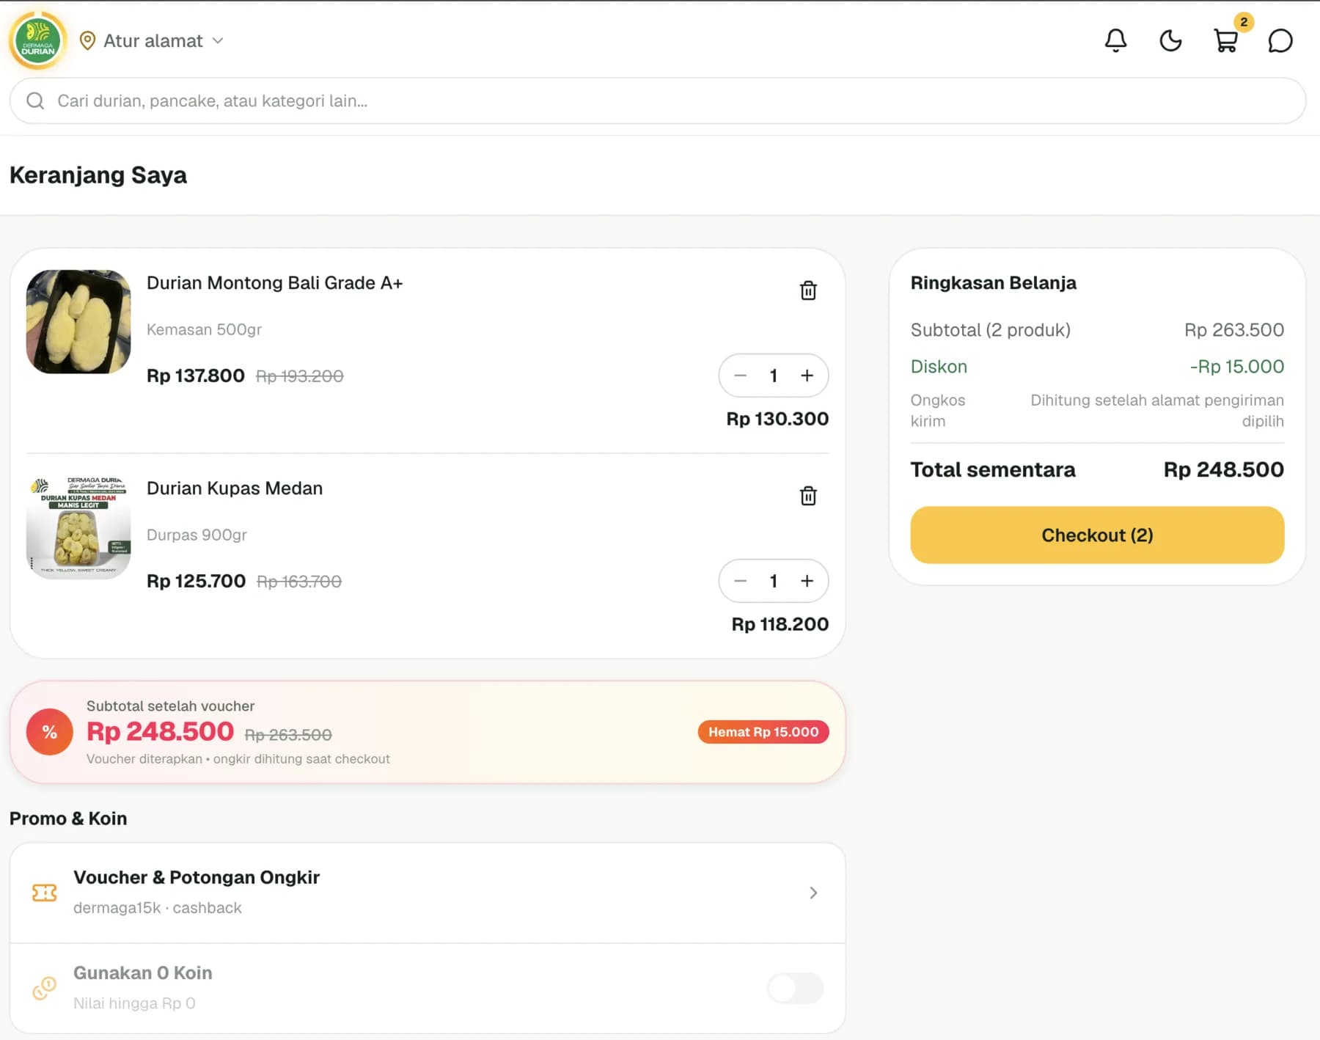Viewport: 1320px width, 1040px height.
Task: Click the location pin icon
Action: point(87,41)
